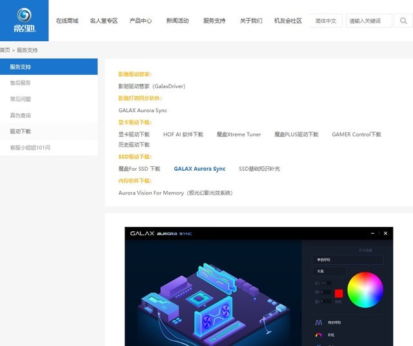413x346 pixels.
Task: Open the 关于我们 menu
Action: click(251, 21)
